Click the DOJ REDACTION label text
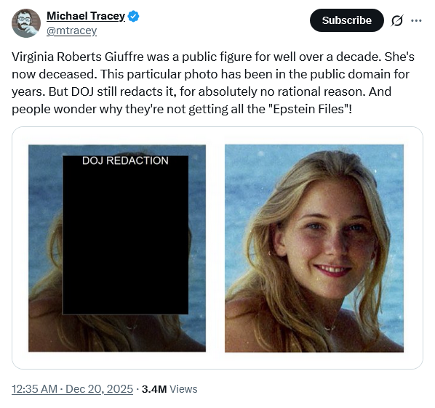This screenshot has height=408, width=435. click(x=125, y=160)
